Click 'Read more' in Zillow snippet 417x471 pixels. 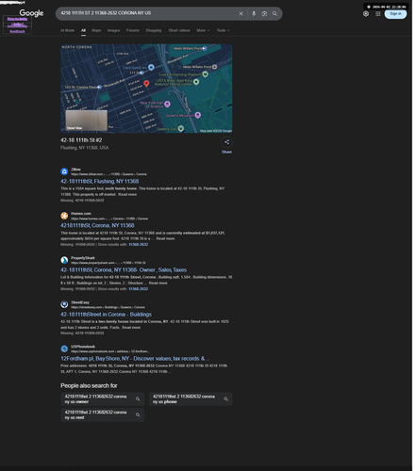[127, 194]
